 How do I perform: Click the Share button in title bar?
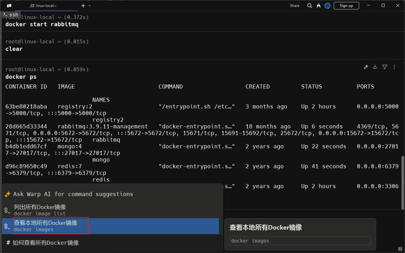tap(294, 6)
